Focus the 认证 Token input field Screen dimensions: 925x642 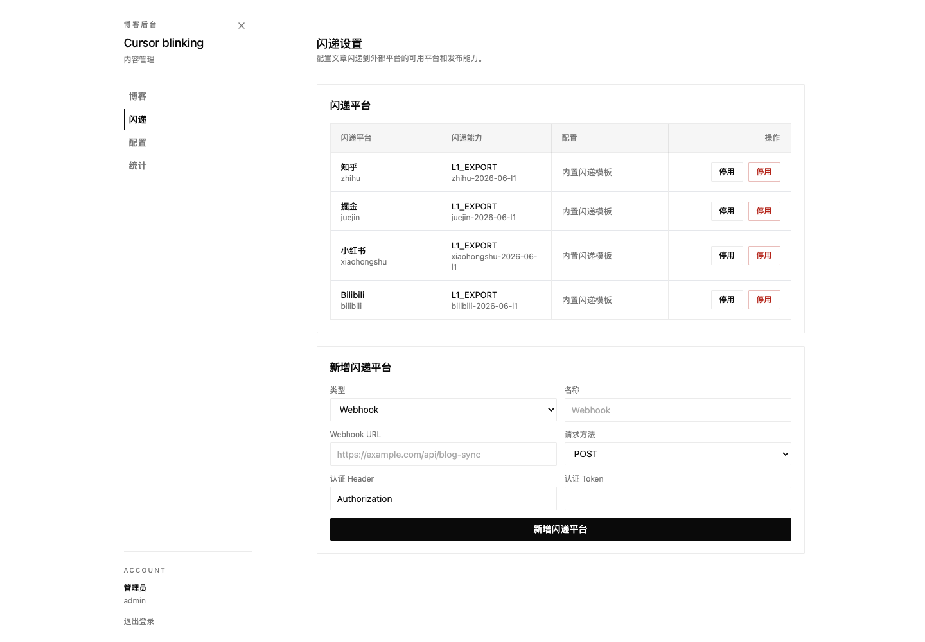[678, 499]
